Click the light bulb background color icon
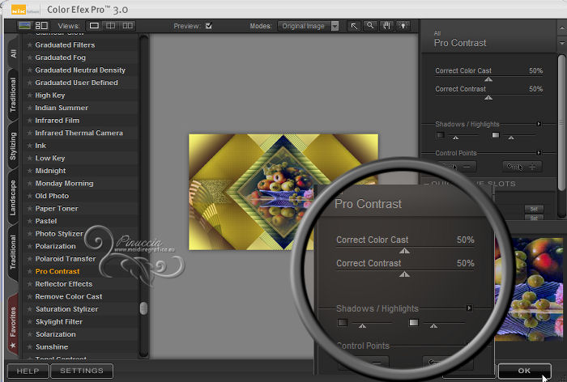 403,26
